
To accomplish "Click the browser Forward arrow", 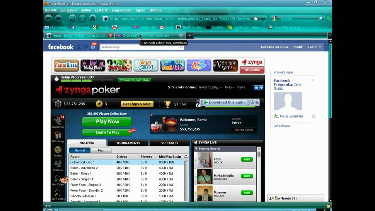I will (x=59, y=18).
